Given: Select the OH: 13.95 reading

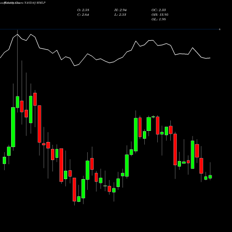Looking at the screenshot, I should point(160,14).
